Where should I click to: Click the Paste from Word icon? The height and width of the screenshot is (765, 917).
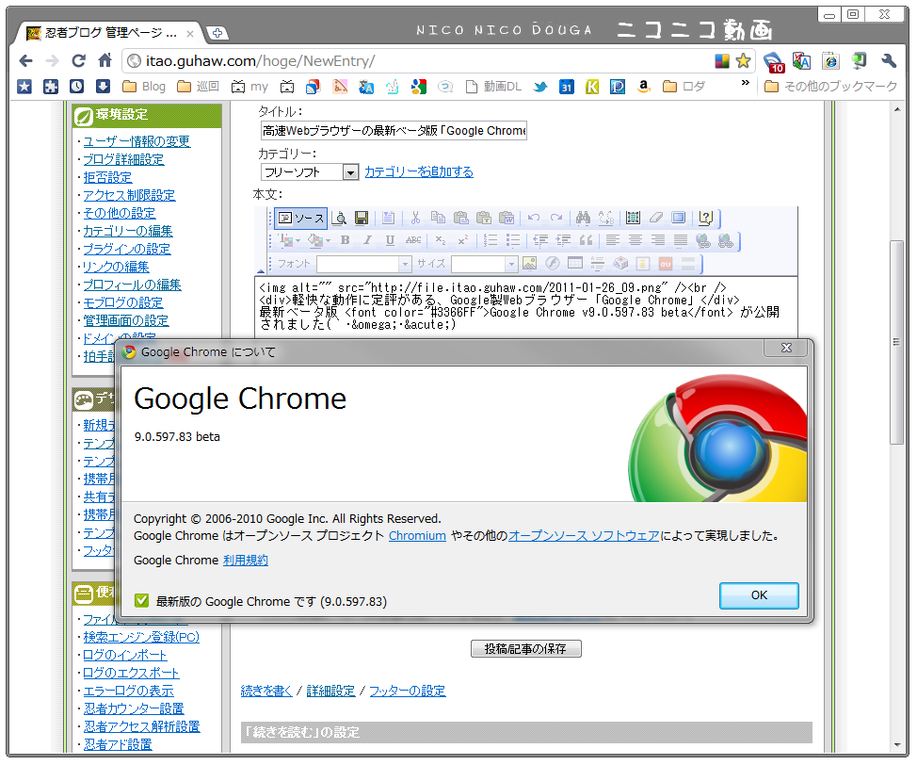507,219
